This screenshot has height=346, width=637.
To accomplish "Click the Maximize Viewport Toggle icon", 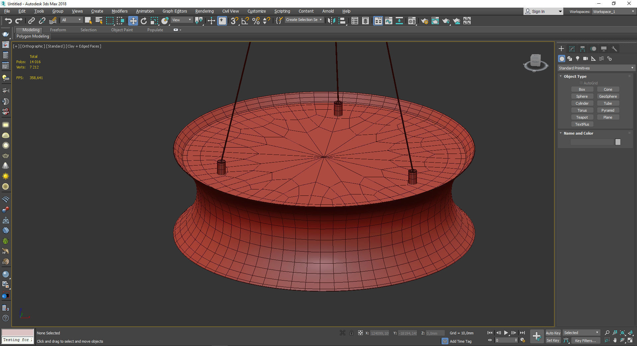I will click(630, 340).
